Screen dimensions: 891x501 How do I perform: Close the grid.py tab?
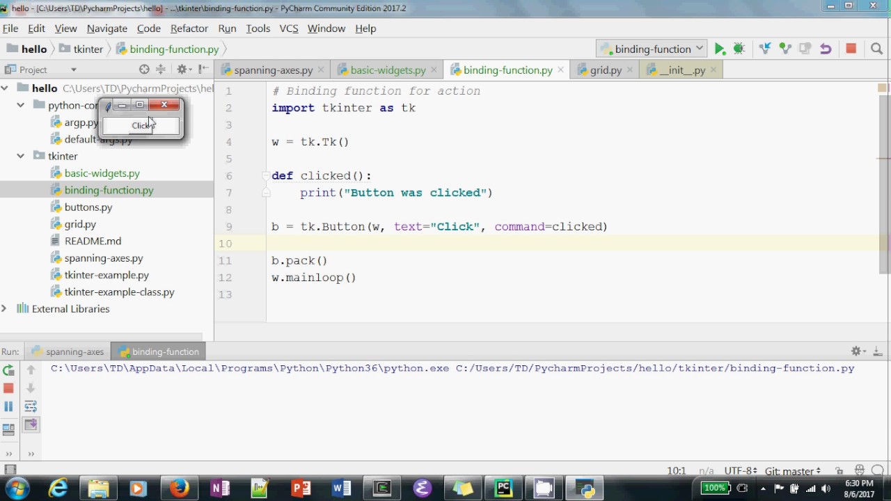(x=629, y=70)
